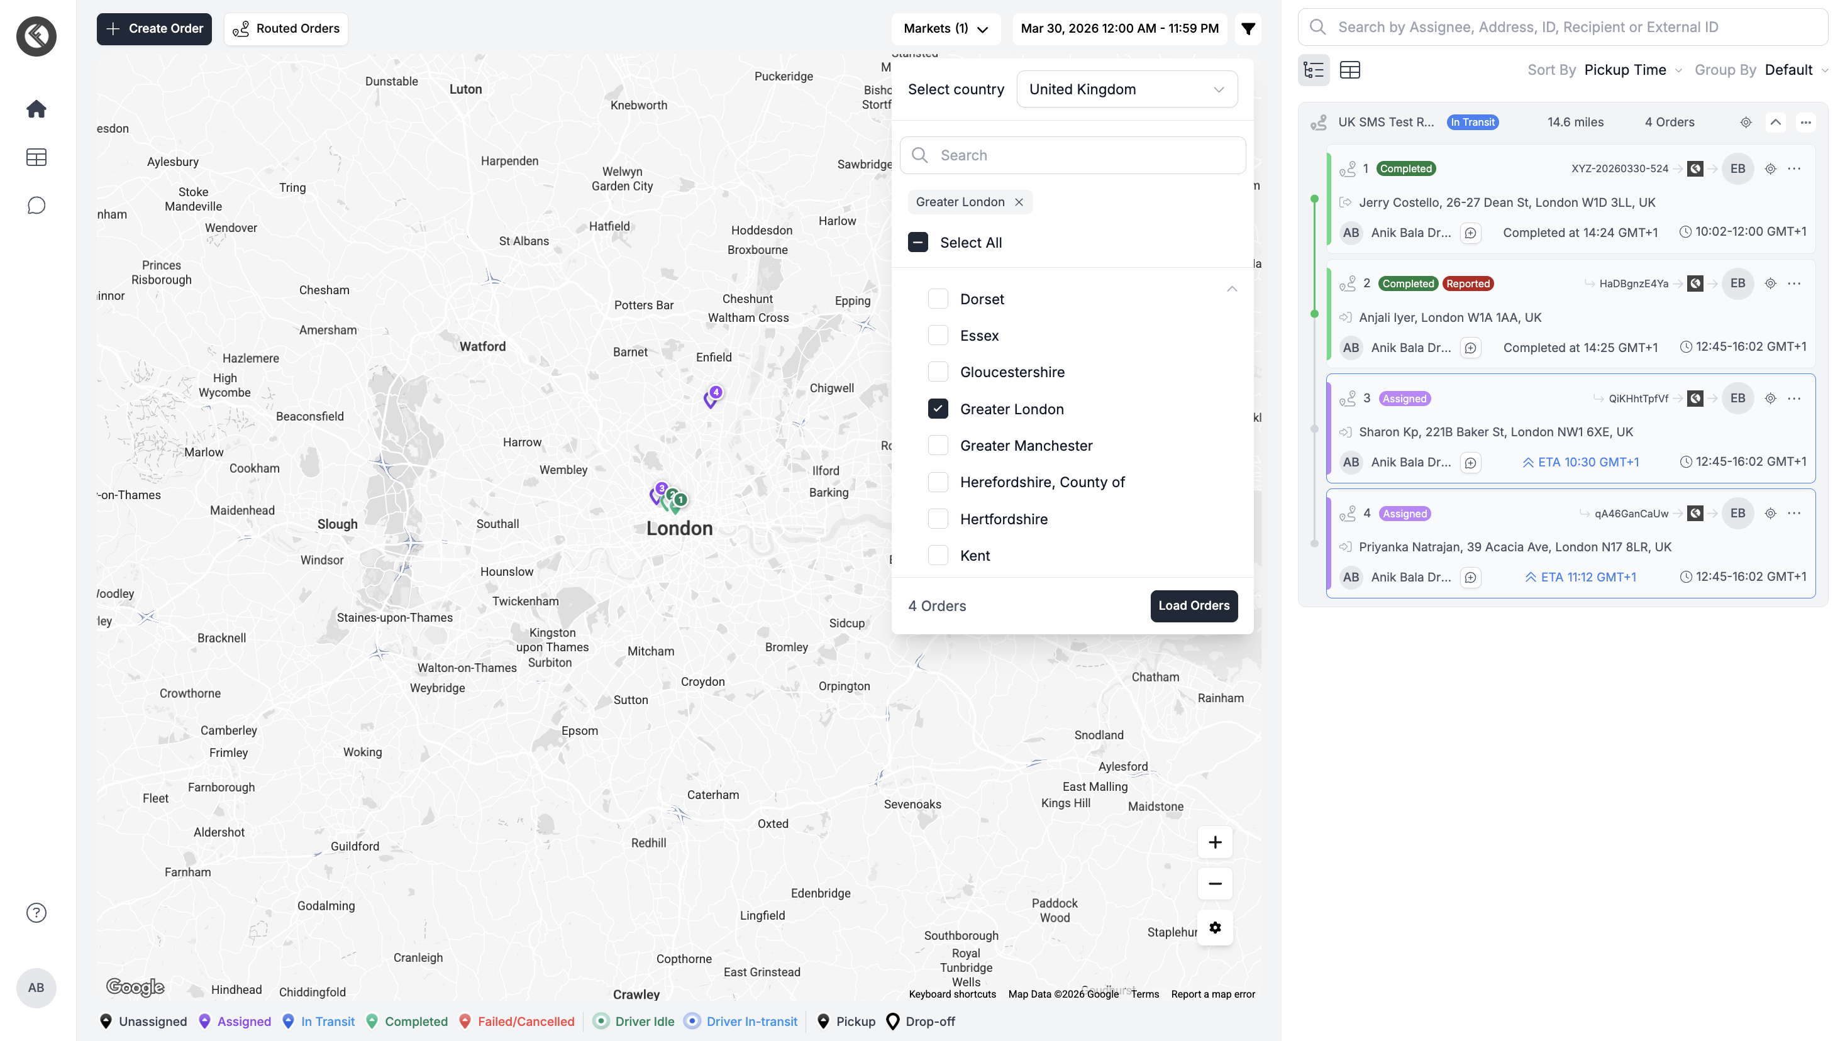Screen dimensions: 1845x1041
Task: Open the Markets (1) dropdown
Action: point(945,29)
